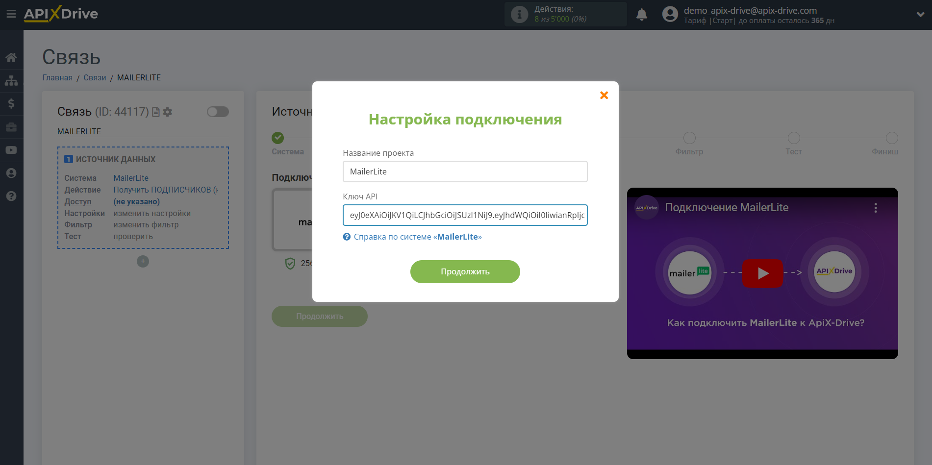
Task: Click the (не указано) access link
Action: pos(136,201)
